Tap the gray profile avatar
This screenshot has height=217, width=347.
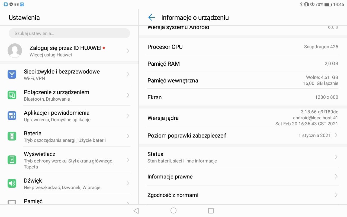pyautogui.click(x=15, y=50)
